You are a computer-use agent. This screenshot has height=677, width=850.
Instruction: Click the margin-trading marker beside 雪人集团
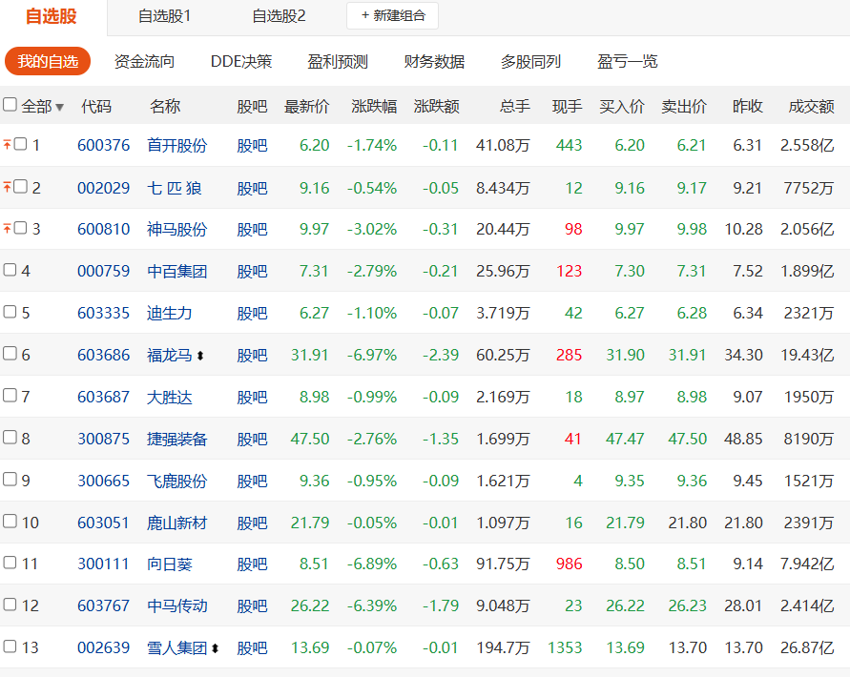click(215, 647)
